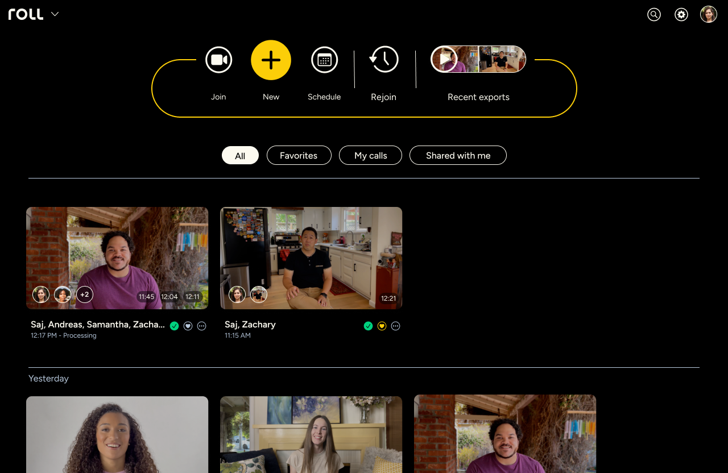
Task: Open Recent exports
Action: click(x=478, y=59)
